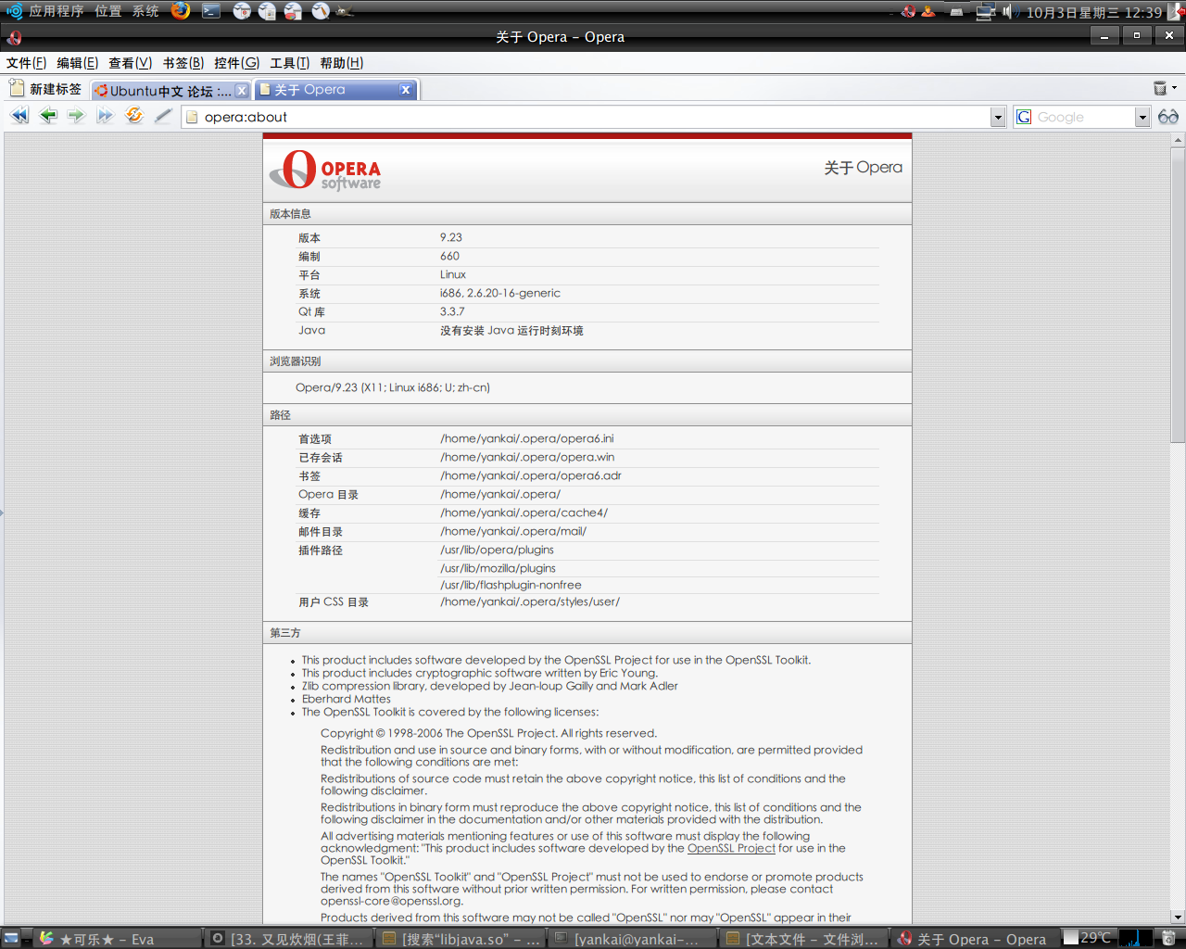1186x949 pixels.
Task: Open the closed tabs trash can
Action: (1160, 89)
